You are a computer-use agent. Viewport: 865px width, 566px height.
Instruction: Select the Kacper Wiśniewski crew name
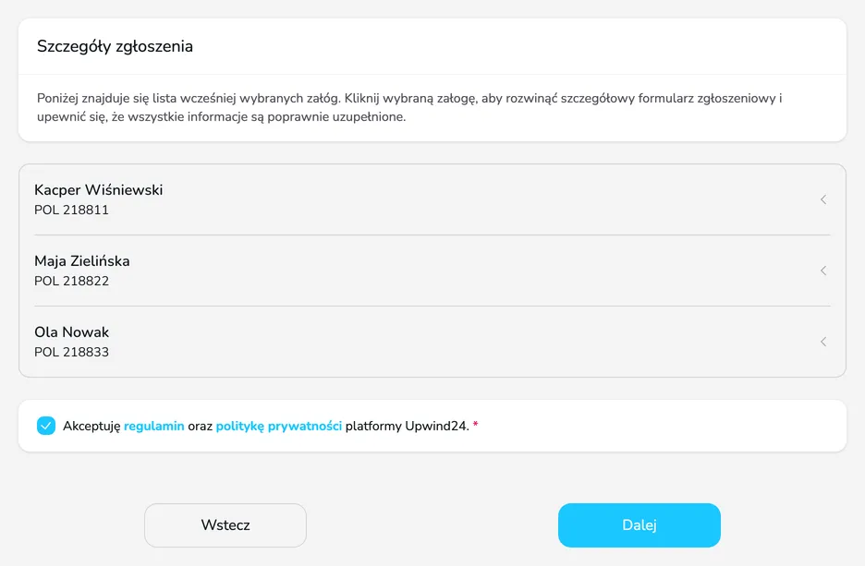coord(99,190)
